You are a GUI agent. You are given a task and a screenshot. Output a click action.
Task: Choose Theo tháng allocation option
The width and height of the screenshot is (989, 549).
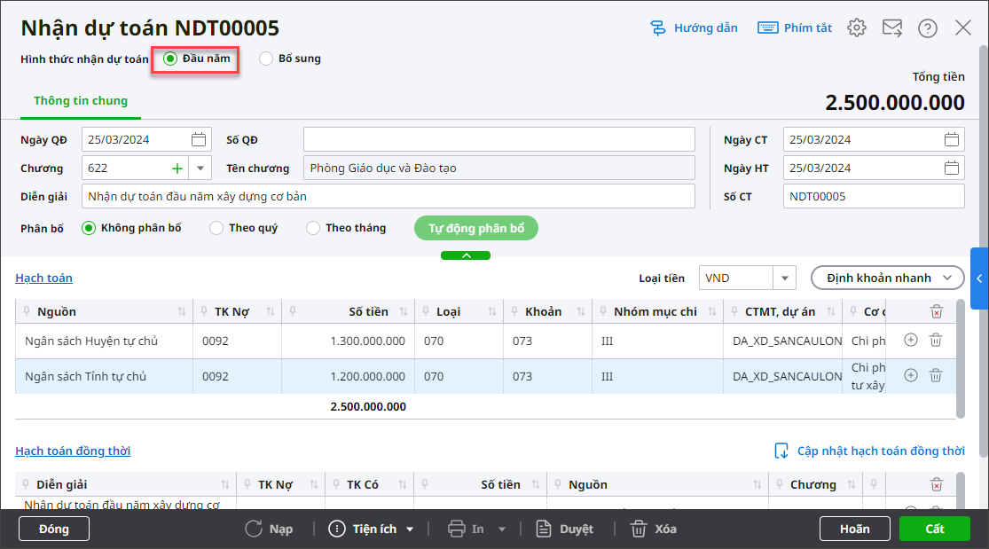coord(313,228)
